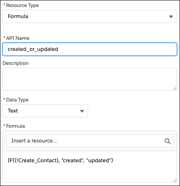180x186 pixels.
Task: Click inside the empty Description text area
Action: (x=90, y=79)
